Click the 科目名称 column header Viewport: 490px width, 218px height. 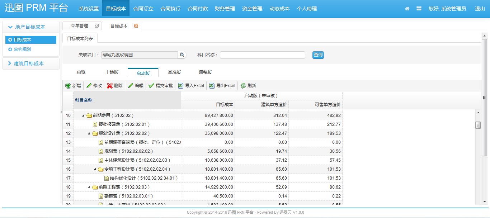point(127,100)
